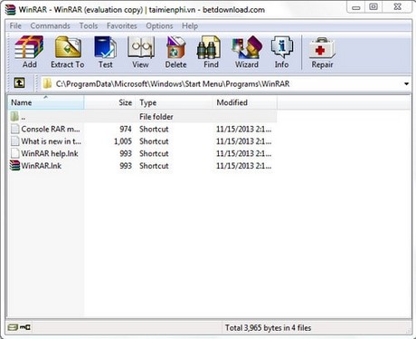416x339 pixels.
Task: Sort the list by Name column
Action: pyautogui.click(x=46, y=102)
